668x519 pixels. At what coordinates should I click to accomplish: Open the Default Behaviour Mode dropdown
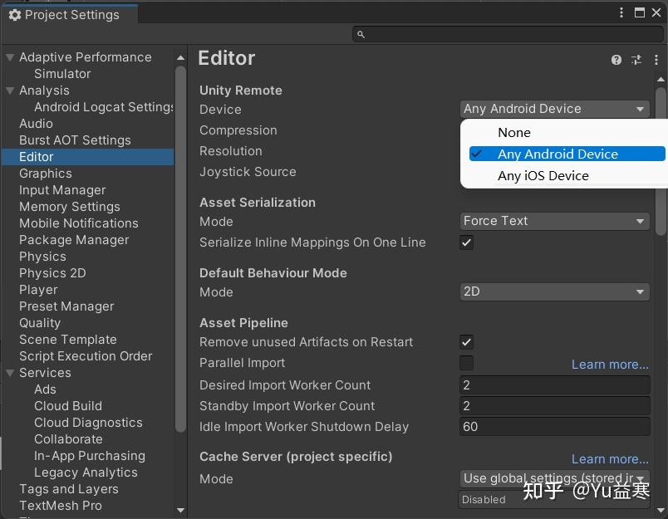click(554, 291)
